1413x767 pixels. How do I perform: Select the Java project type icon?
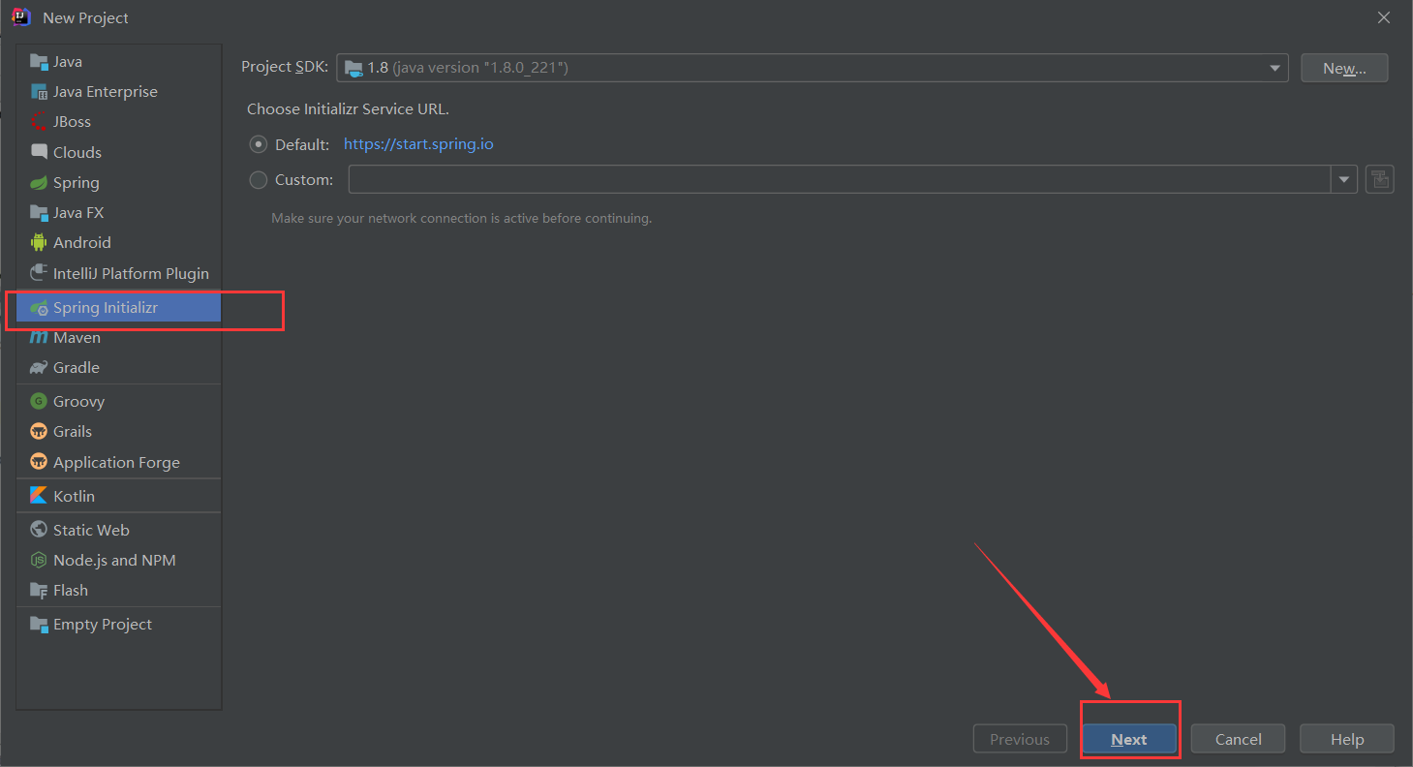click(x=39, y=62)
